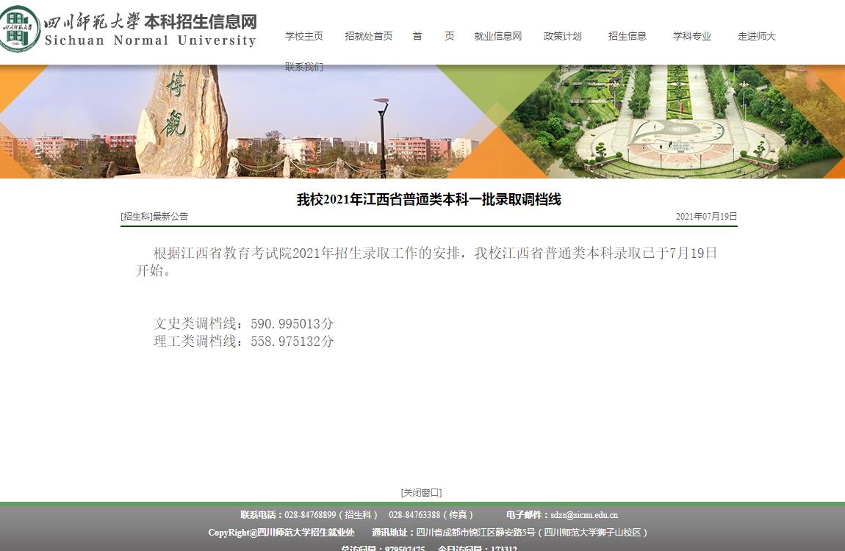Click the CopyRight@四川师范大学招生就业处 text
The height and width of the screenshot is (551, 845).
click(281, 533)
